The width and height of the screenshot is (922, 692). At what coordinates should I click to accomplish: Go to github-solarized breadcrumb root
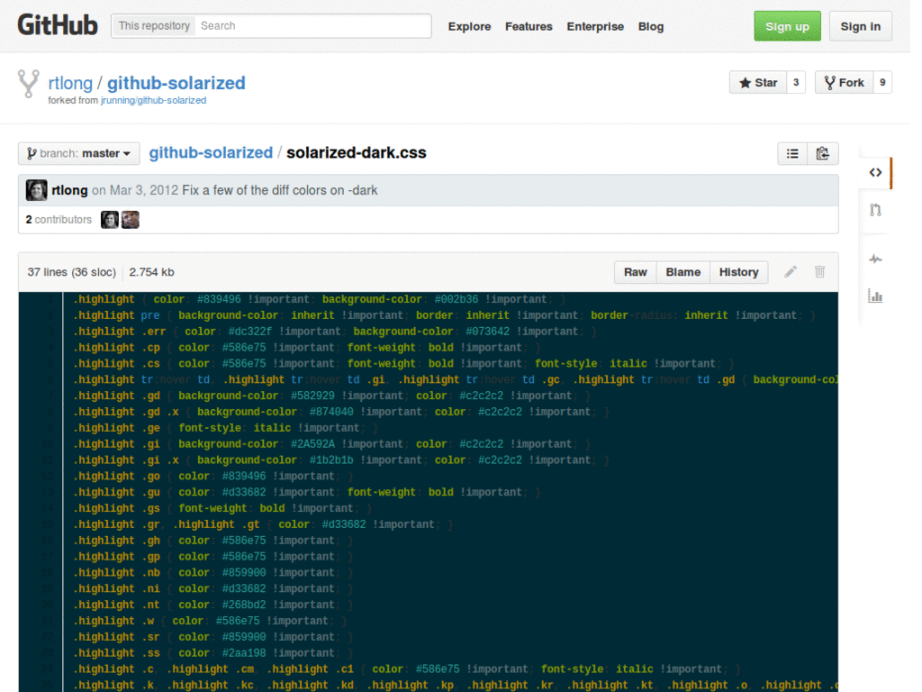pos(211,153)
